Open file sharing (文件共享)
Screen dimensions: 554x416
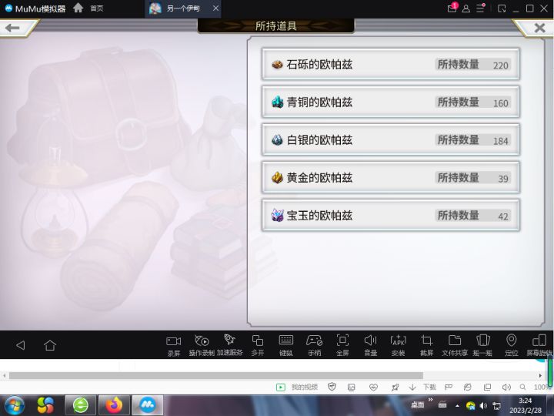coord(455,345)
